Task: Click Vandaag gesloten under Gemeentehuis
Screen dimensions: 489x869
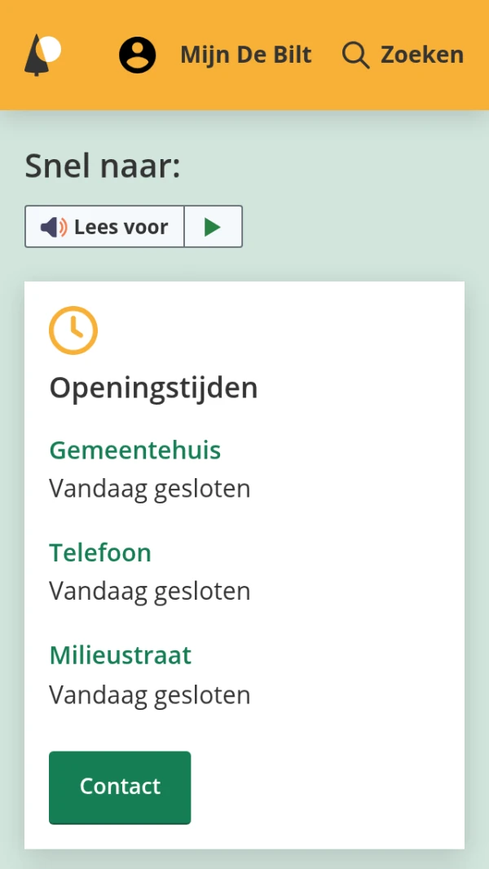Action: (149, 488)
